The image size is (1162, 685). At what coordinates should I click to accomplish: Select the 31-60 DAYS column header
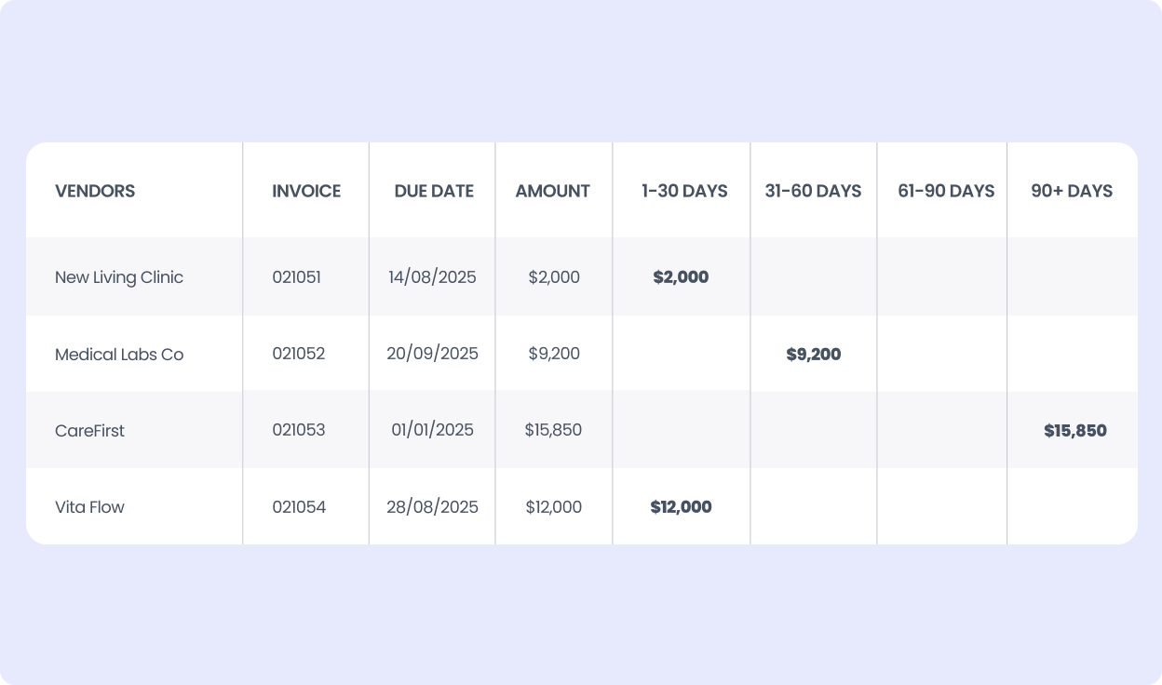(813, 191)
